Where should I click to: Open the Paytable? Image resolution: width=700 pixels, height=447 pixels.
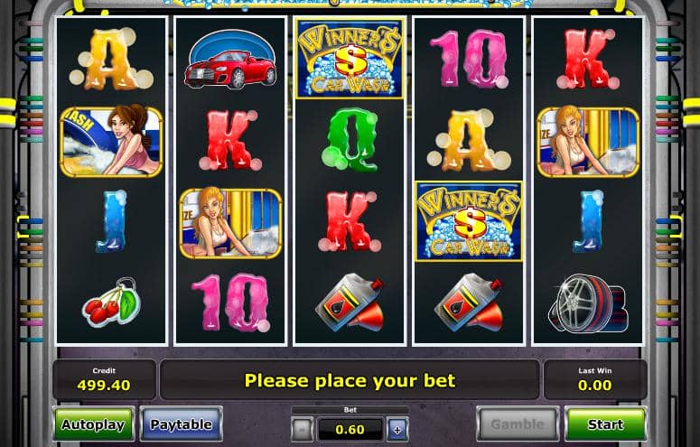182,424
